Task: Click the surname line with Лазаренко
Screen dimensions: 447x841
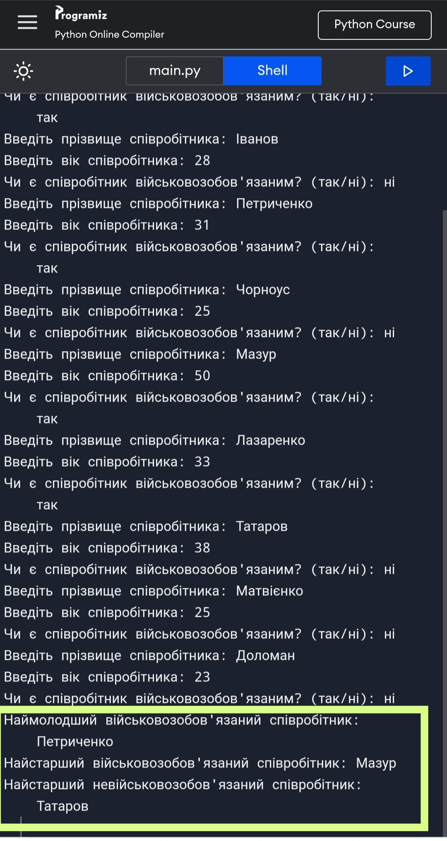Action: (x=154, y=440)
